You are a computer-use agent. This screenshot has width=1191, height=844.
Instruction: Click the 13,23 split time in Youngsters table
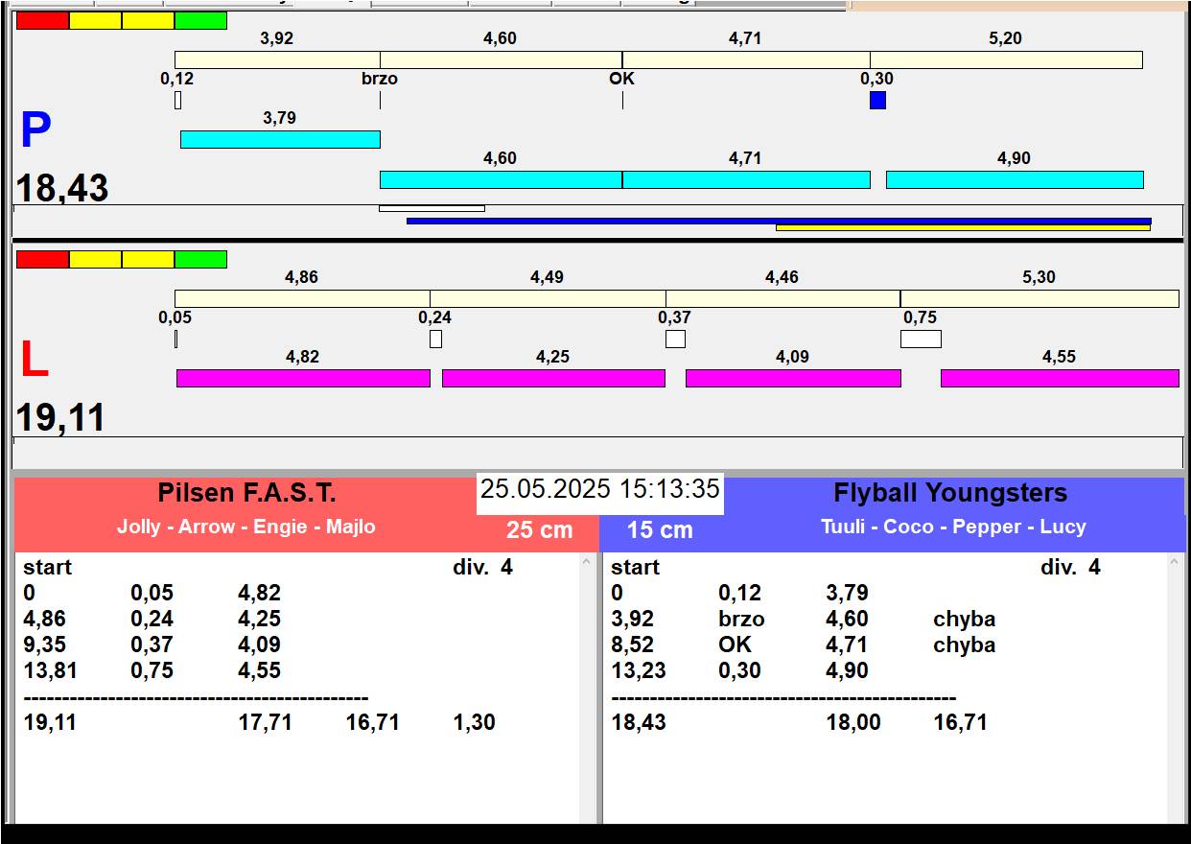point(639,670)
